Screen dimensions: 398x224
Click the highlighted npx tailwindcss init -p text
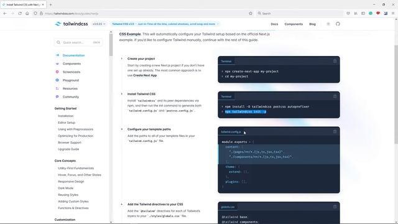click(x=246, y=112)
